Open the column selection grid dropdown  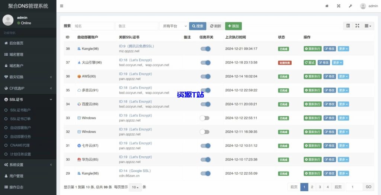(368, 26)
